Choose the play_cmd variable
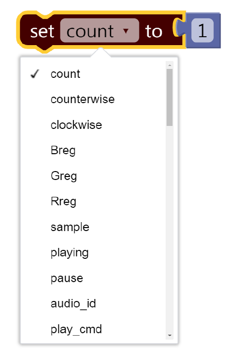238x357 pixels. tap(93, 329)
